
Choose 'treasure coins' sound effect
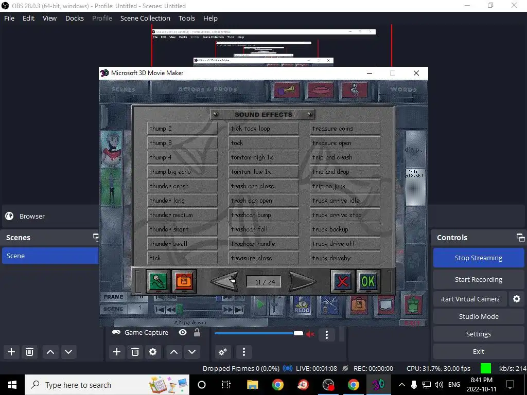[345, 128]
